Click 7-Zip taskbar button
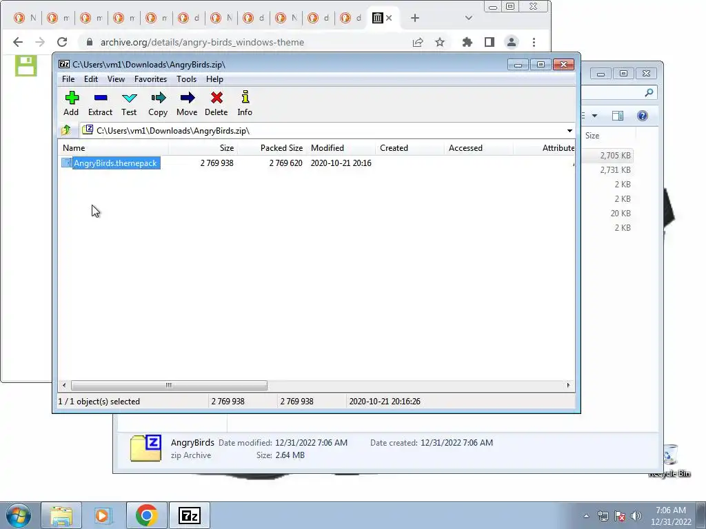This screenshot has width=706, height=529. coord(190,515)
